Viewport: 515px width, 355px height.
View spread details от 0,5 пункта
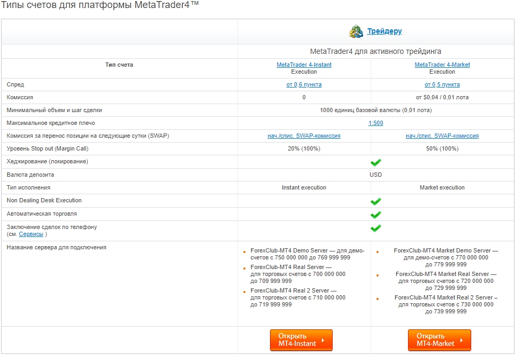(x=442, y=84)
